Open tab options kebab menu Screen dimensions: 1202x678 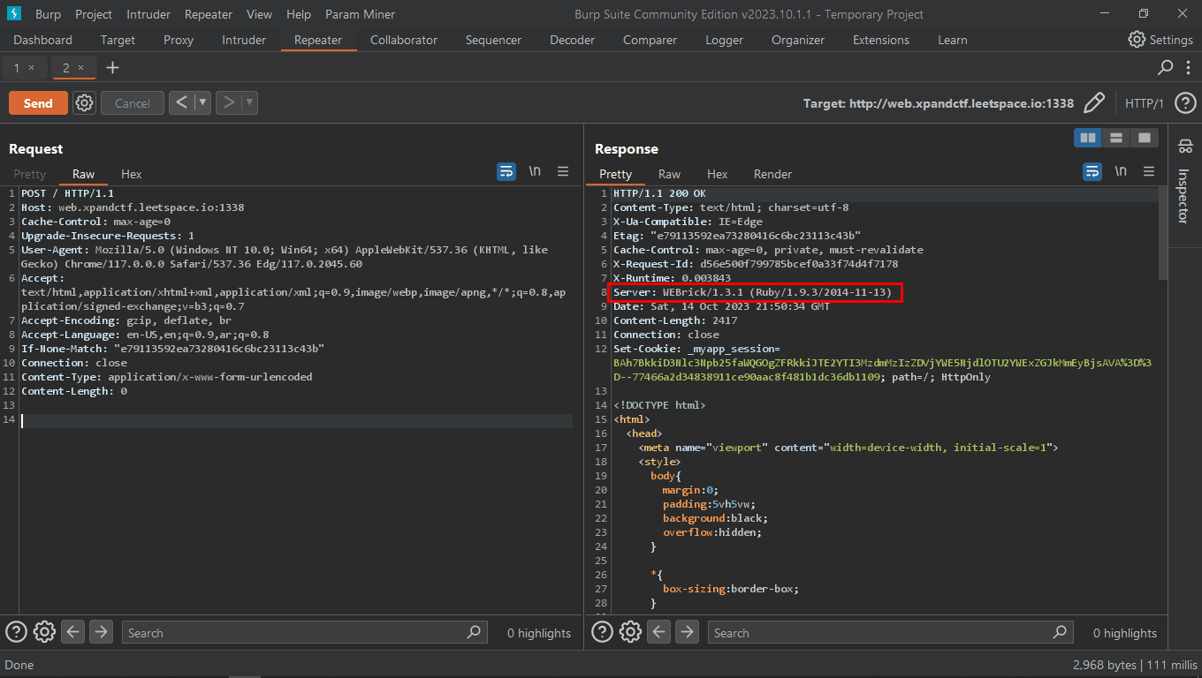tap(1187, 67)
